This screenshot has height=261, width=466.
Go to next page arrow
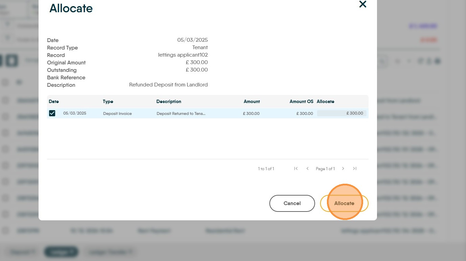point(343,168)
